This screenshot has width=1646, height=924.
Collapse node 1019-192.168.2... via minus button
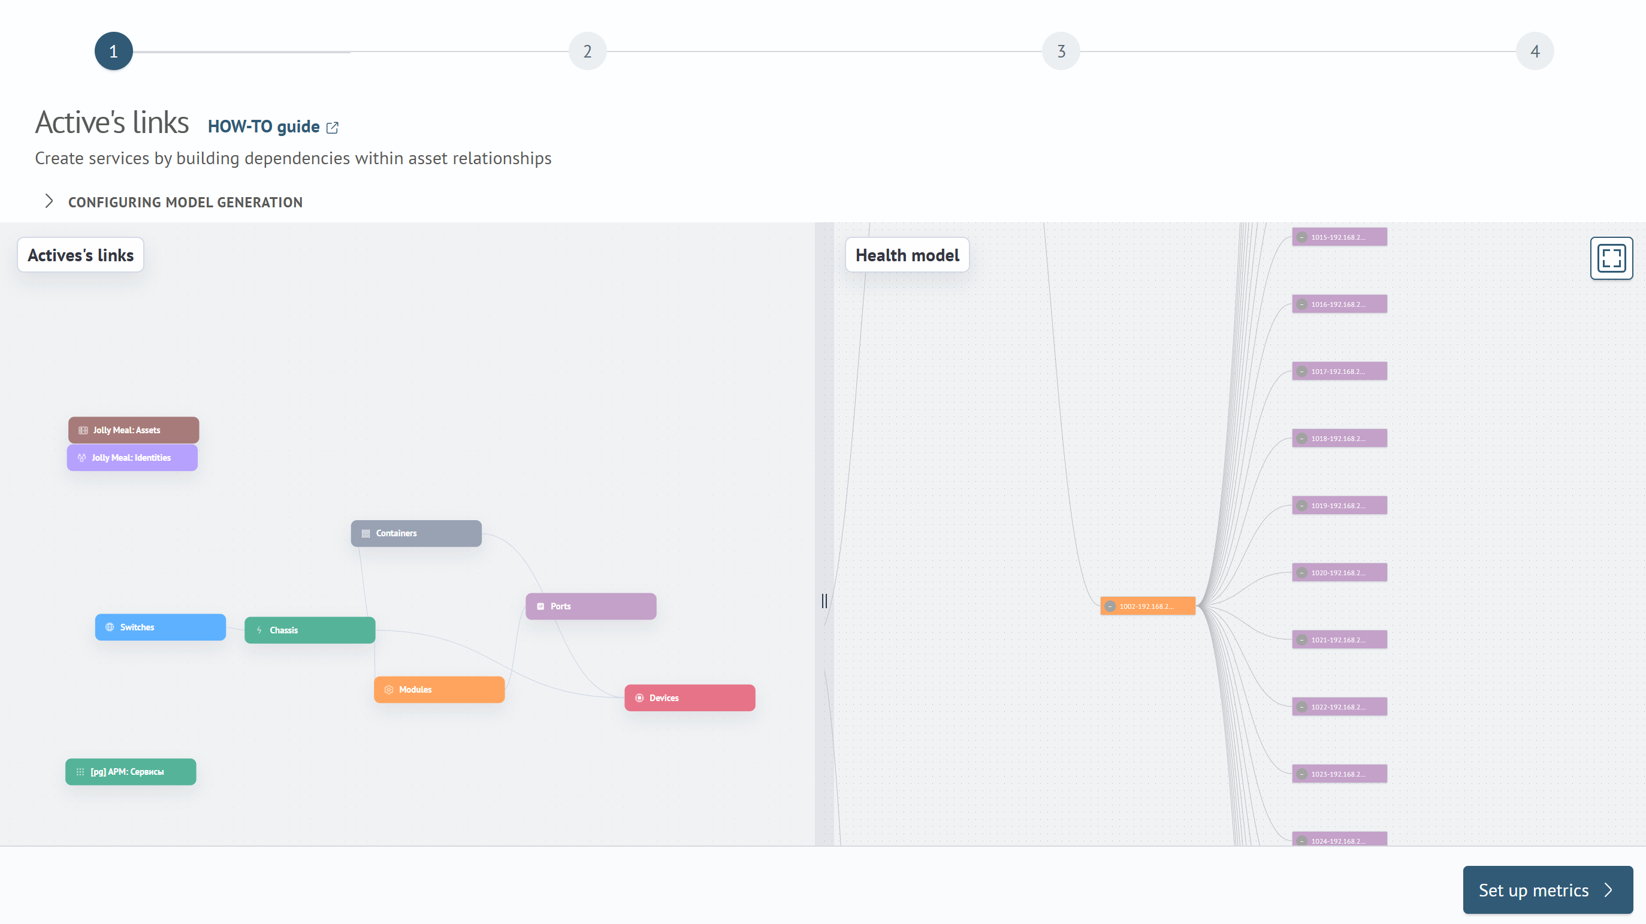click(x=1301, y=506)
